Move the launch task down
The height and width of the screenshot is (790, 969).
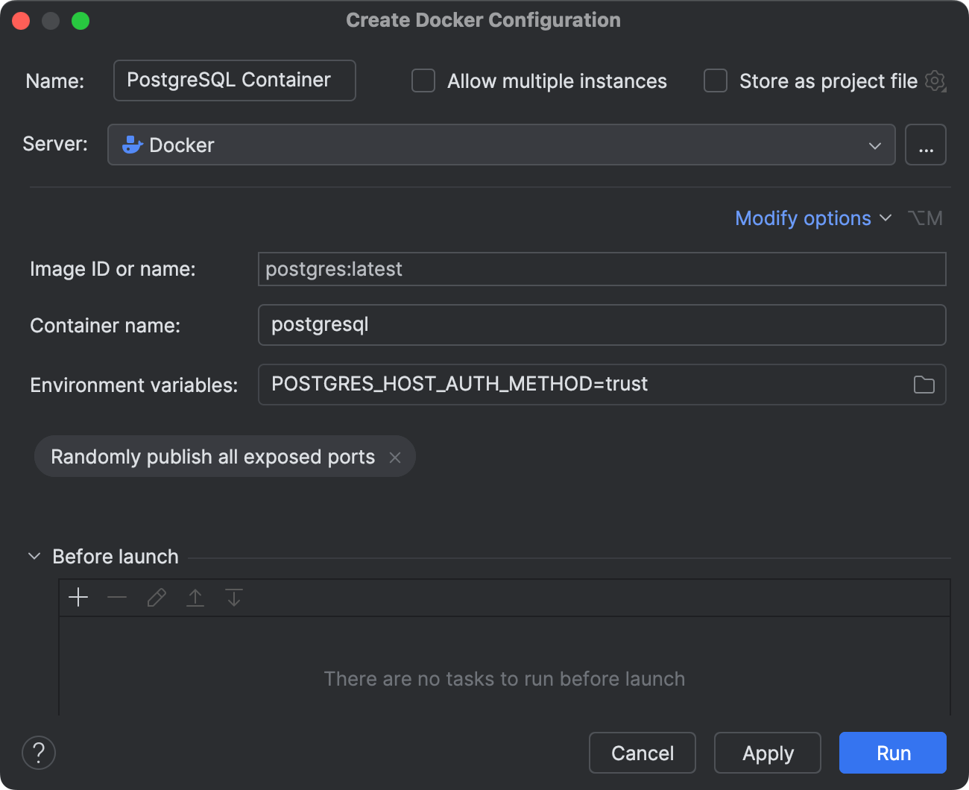pyautogui.click(x=233, y=597)
